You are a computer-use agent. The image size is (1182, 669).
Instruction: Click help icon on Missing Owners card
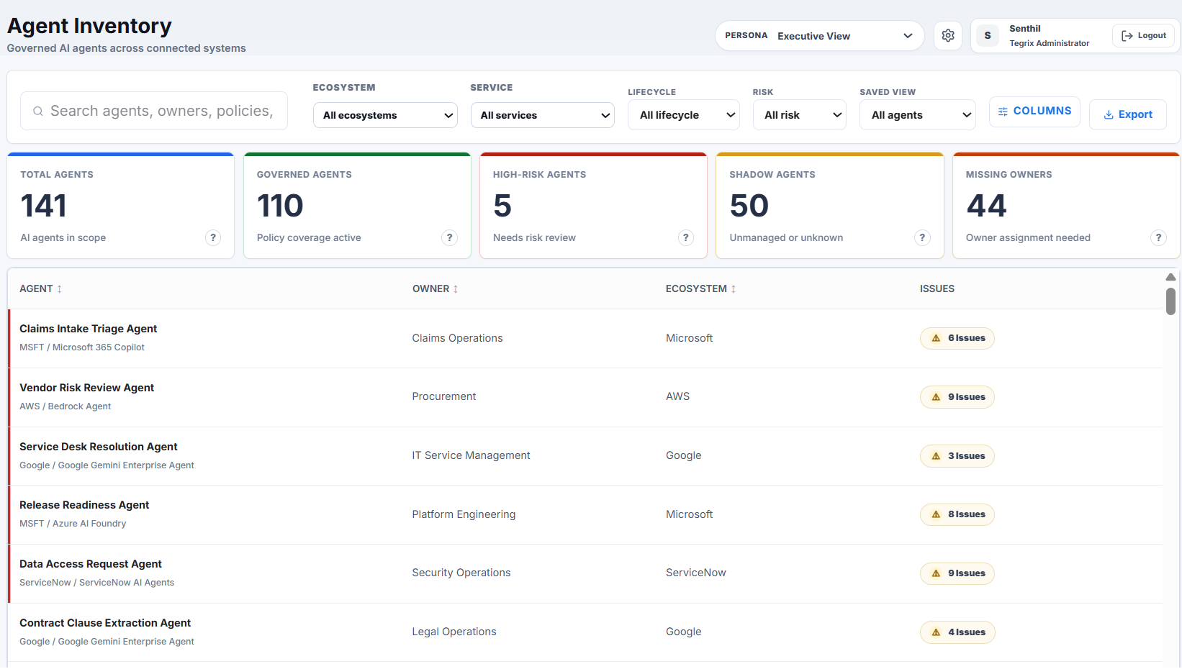tap(1158, 237)
